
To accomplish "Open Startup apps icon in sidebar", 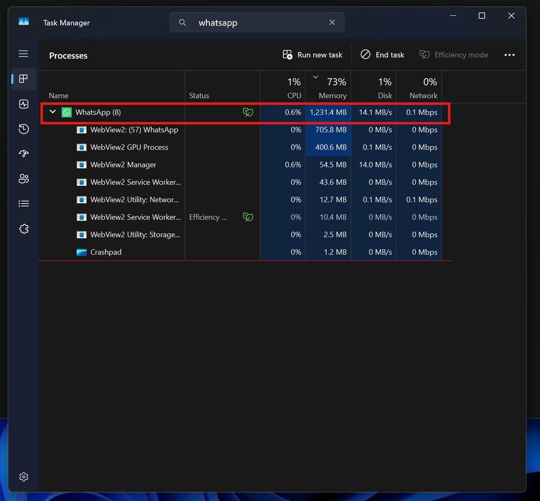I will click(x=23, y=154).
